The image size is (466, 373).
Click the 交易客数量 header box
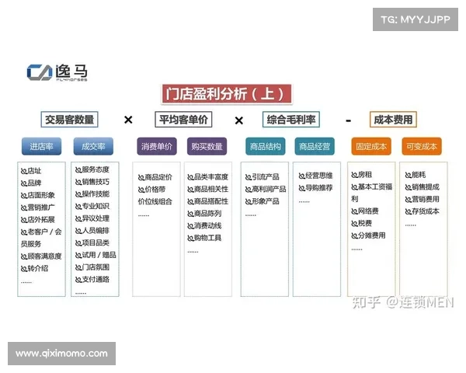(69, 120)
